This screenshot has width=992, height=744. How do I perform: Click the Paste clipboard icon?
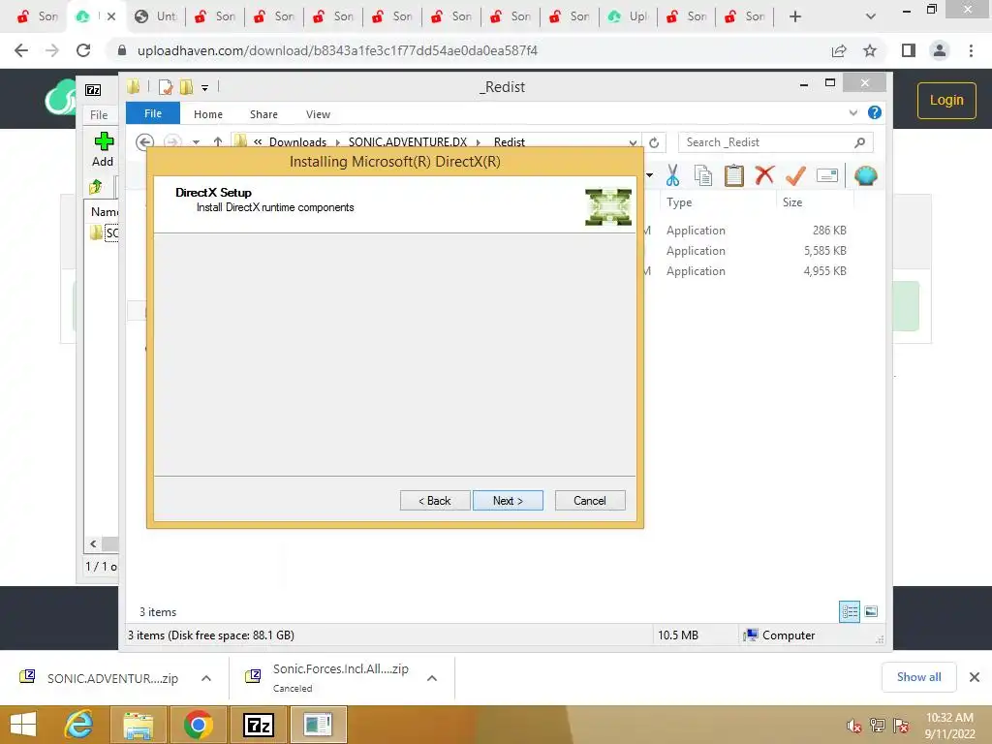[734, 175]
